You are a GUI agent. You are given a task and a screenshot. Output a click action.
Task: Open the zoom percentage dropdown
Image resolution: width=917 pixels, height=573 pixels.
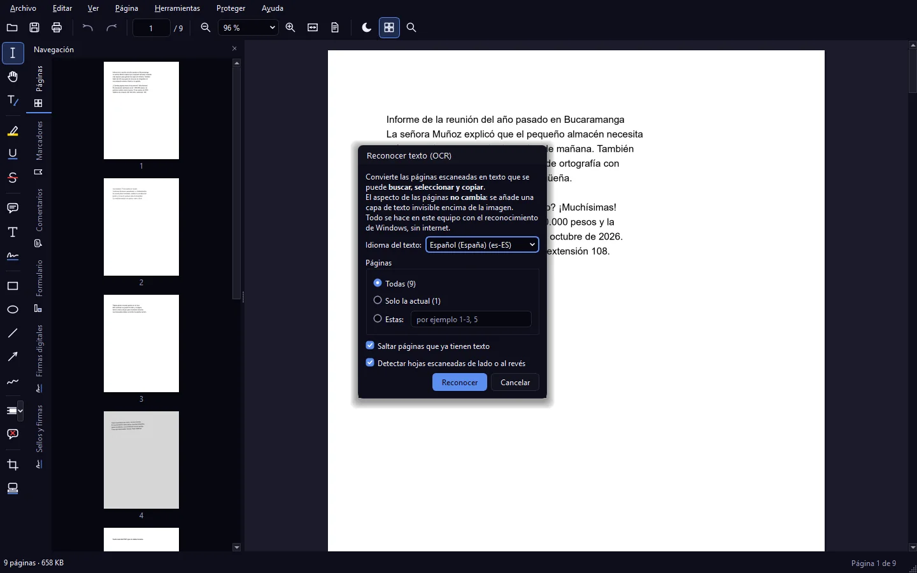click(x=248, y=27)
